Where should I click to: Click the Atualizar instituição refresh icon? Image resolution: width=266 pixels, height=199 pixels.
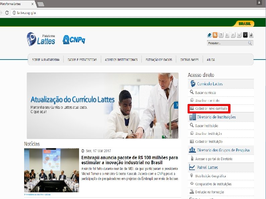coord(192,133)
